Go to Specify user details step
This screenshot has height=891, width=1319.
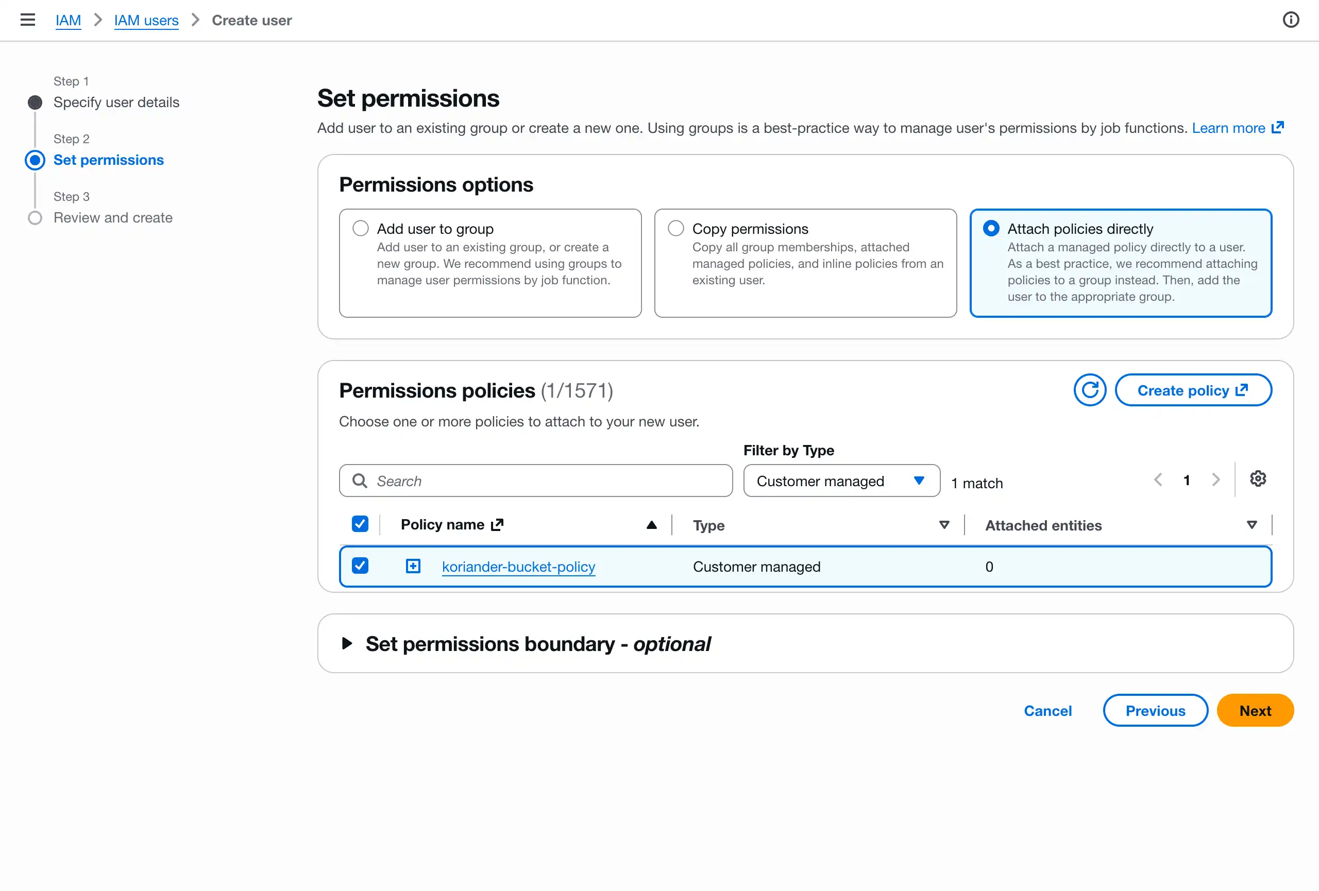(116, 102)
